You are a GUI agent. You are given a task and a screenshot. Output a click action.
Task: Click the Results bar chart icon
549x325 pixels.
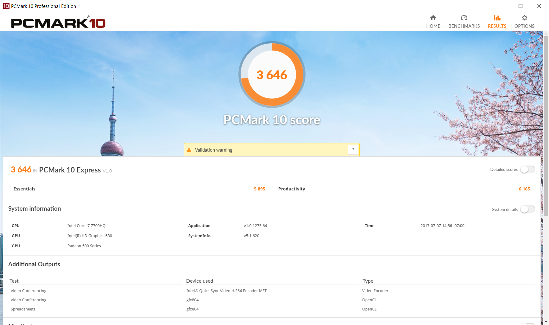point(497,18)
